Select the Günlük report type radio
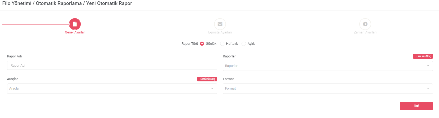This screenshot has width=439, height=118. [202, 44]
